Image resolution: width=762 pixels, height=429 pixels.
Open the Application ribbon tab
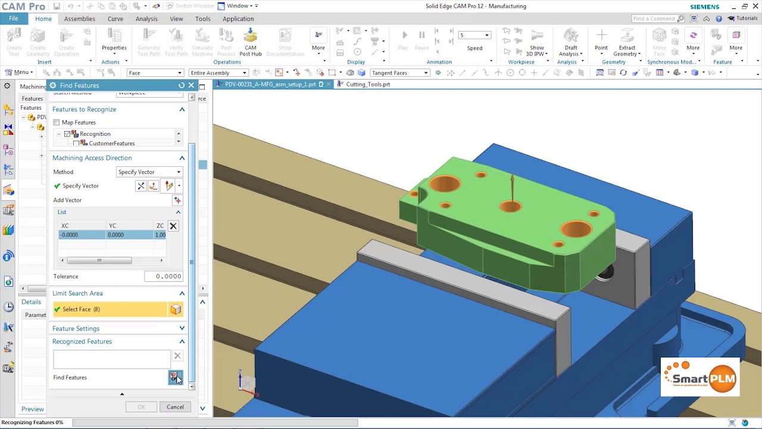[238, 18]
